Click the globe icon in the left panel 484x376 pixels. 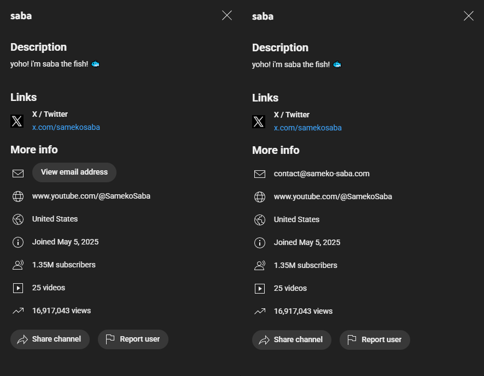pyautogui.click(x=18, y=196)
